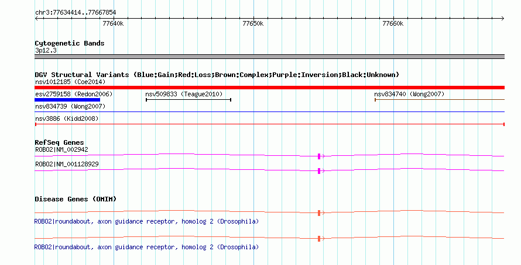521x265 pixels.
Task: Open the second ROBO2 roundabout axon guidance link
Action: click(146, 247)
